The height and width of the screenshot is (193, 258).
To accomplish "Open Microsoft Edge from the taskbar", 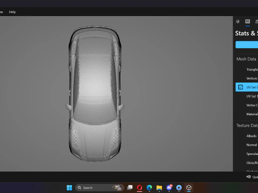I will [149, 188].
